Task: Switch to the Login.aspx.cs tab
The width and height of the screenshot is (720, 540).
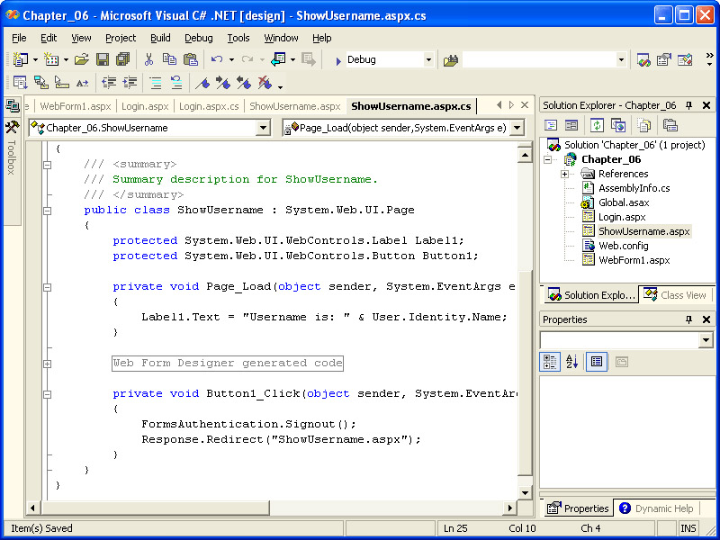Action: 209,106
